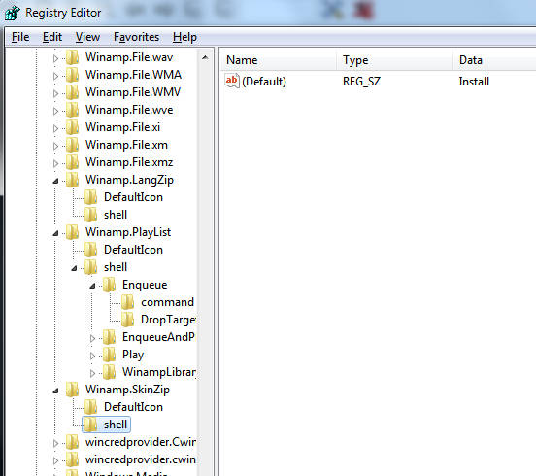Expand the wincredprovider.cwin key

[55, 460]
